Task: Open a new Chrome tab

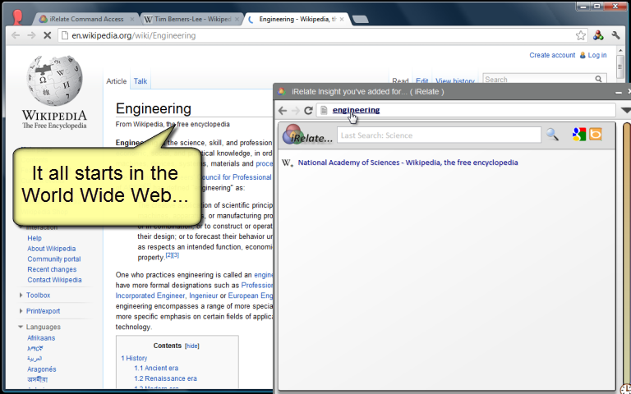Action: coord(360,19)
